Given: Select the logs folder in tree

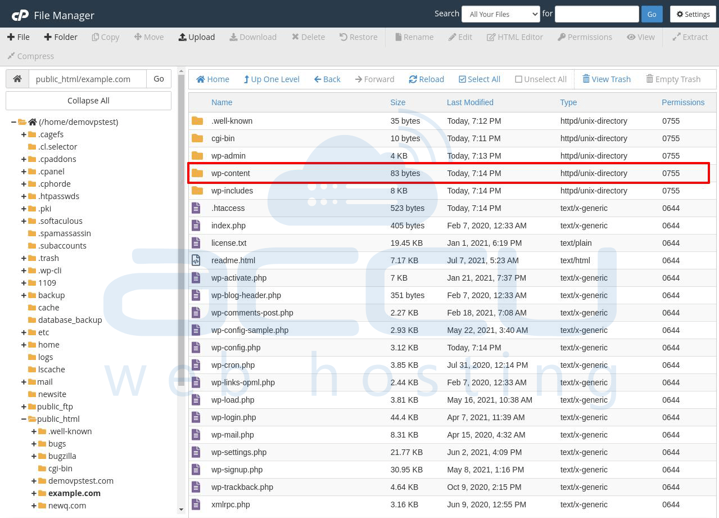Looking at the screenshot, I should point(46,357).
